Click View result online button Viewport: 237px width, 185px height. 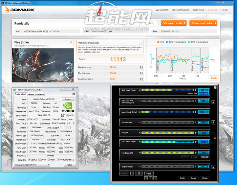click(x=203, y=23)
